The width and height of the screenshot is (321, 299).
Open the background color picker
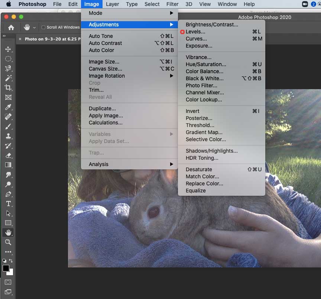point(11,273)
